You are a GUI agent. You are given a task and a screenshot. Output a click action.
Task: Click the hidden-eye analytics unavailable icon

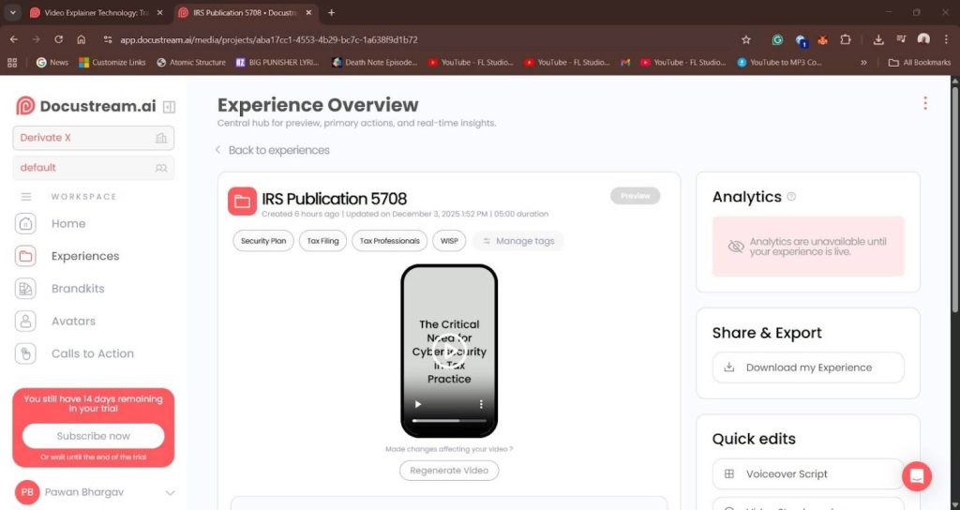pos(735,247)
